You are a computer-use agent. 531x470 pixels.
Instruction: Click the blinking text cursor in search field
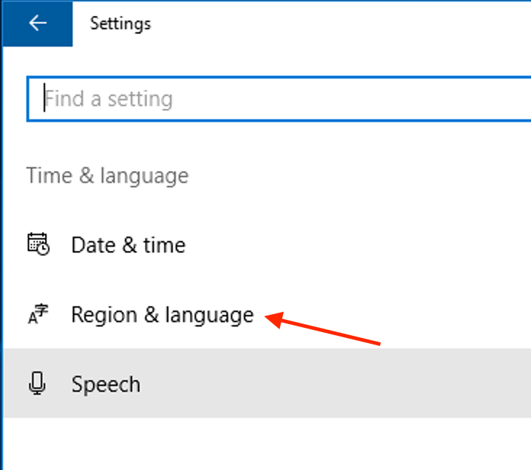(x=44, y=97)
